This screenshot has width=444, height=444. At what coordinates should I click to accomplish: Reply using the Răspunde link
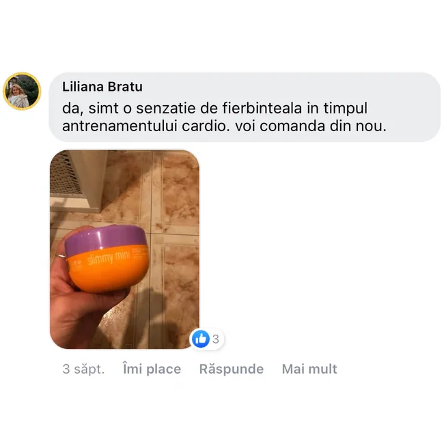[x=232, y=369]
